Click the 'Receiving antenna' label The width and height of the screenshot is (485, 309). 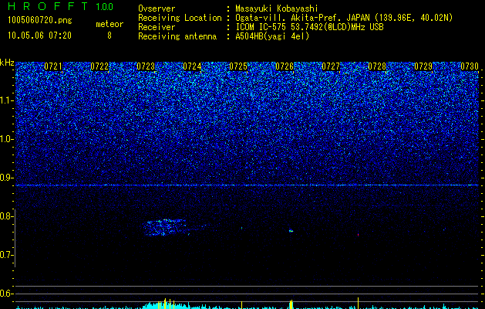(177, 36)
